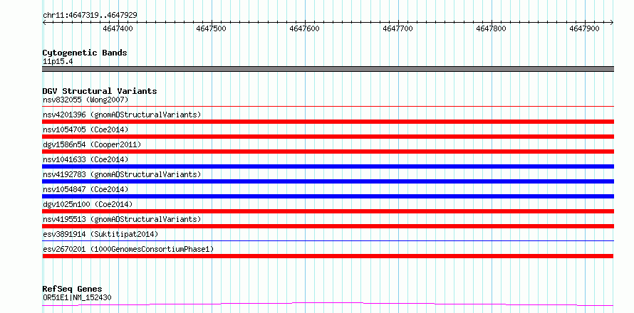Image resolution: width=634 pixels, height=313 pixels.
Task: Click the DGV Structural Variants track title
Action: pyautogui.click(x=100, y=91)
